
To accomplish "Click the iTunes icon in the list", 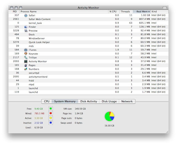I will click(26, 50).
